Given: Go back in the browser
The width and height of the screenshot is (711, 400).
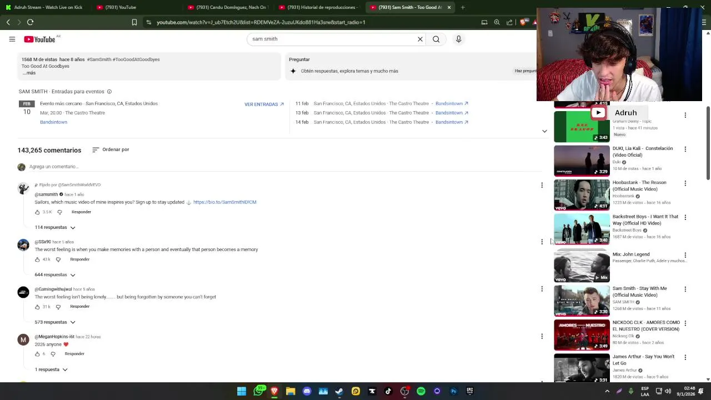Looking at the screenshot, I should pos(8,22).
